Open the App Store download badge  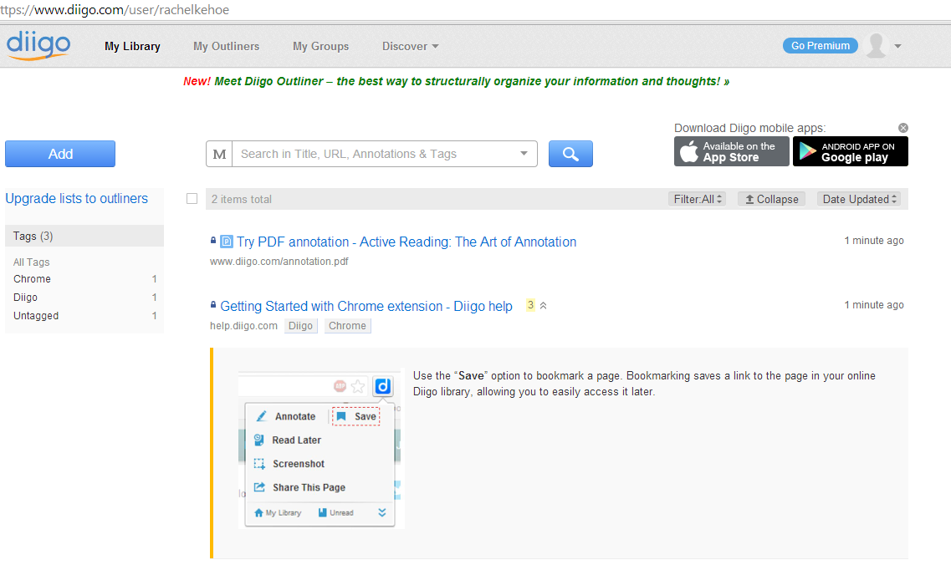coord(732,151)
